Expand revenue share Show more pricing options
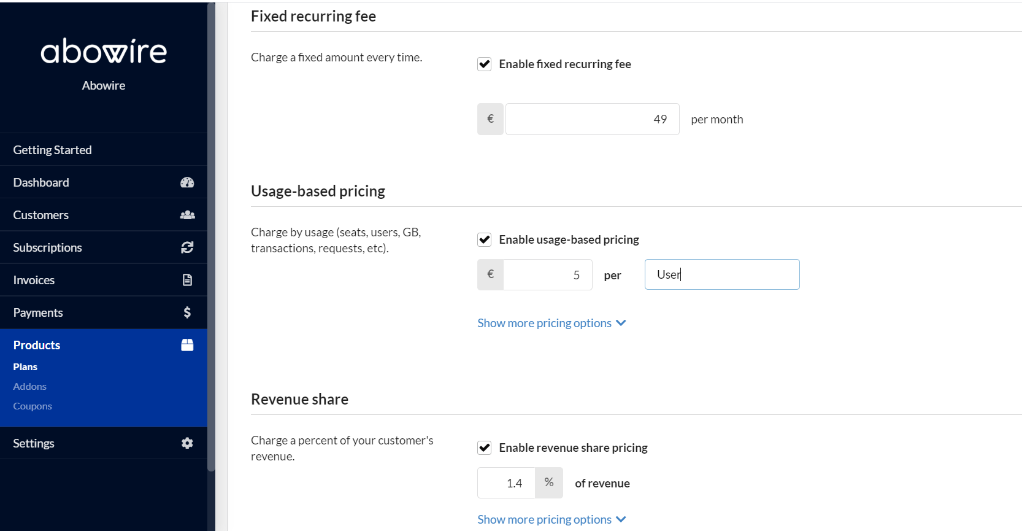Viewport: 1022px width, 531px height. [x=551, y=519]
